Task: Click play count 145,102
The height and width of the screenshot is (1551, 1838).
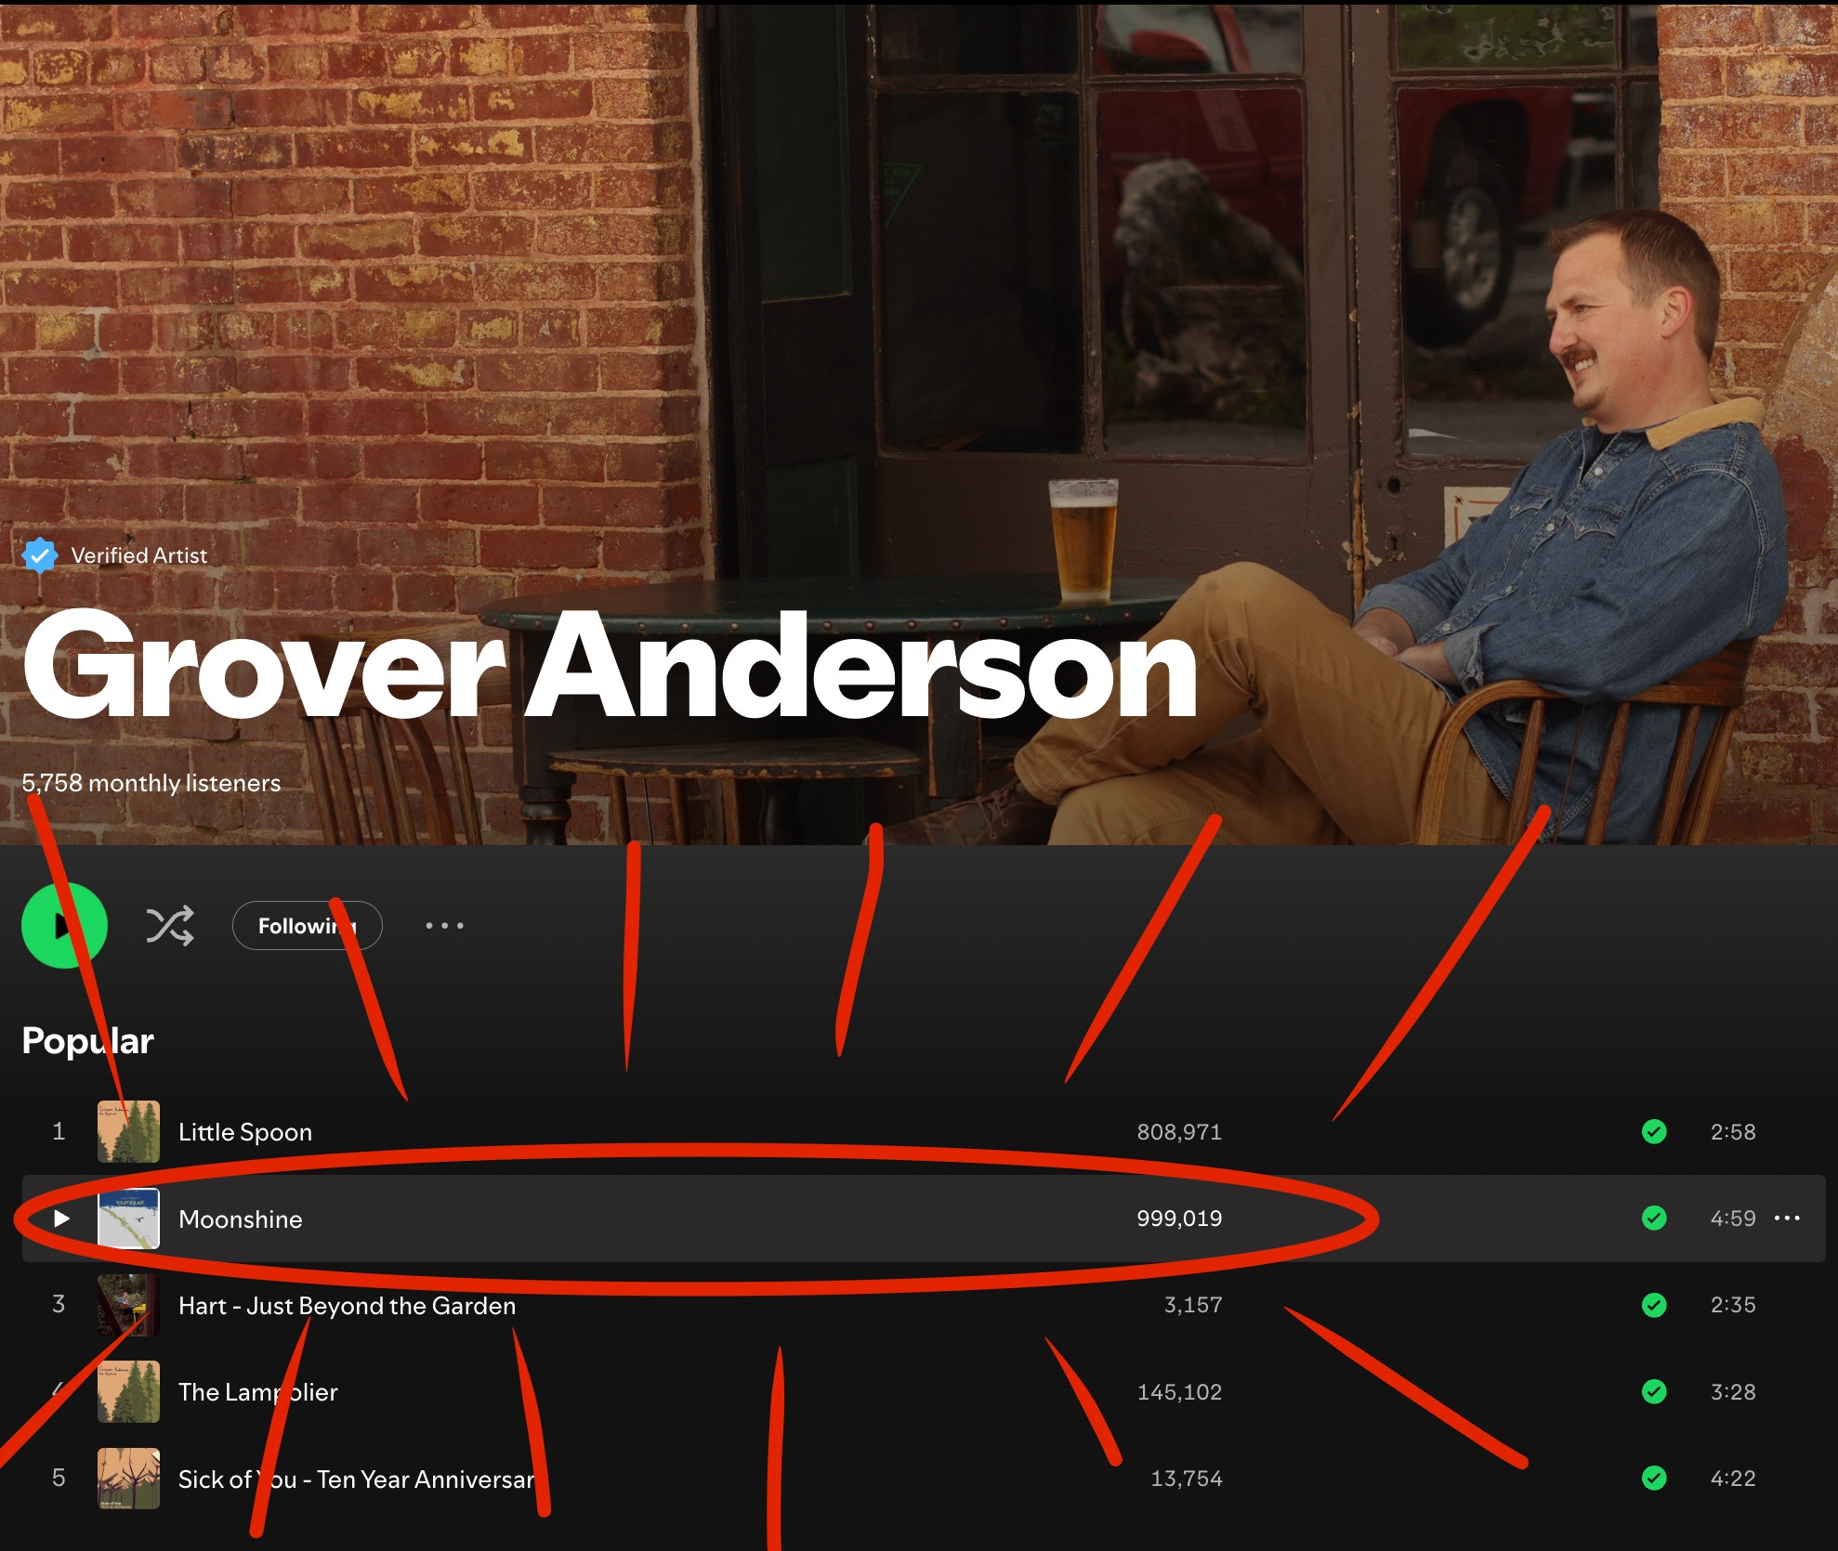Action: pos(1179,1391)
